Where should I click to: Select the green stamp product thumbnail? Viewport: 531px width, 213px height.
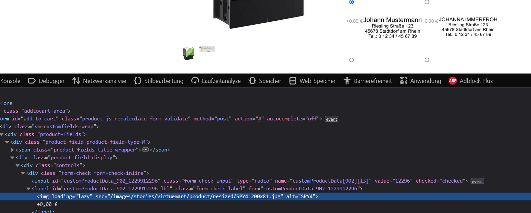tap(188, 53)
